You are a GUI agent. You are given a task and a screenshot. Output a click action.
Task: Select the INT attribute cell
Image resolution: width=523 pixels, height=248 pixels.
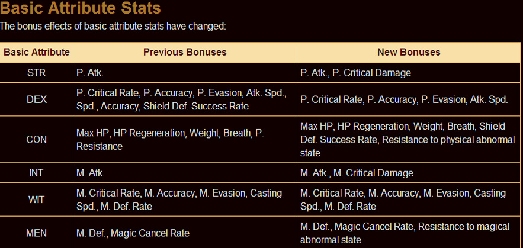37,173
